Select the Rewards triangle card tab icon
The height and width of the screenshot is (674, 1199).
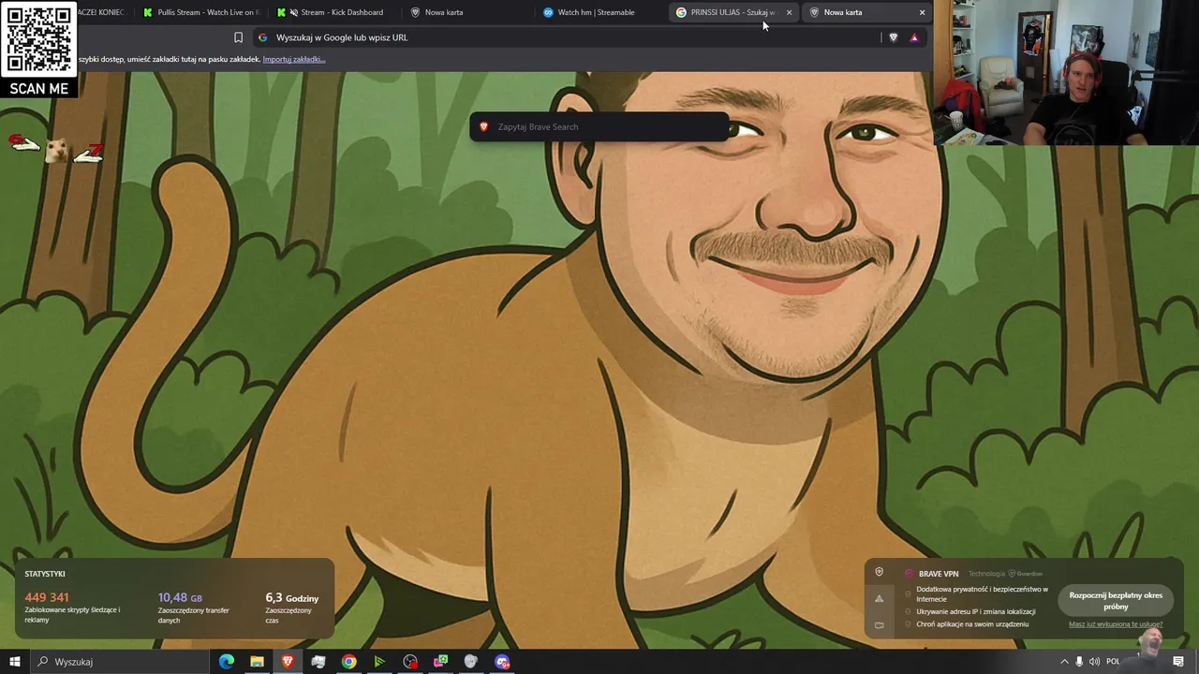pyautogui.click(x=879, y=598)
